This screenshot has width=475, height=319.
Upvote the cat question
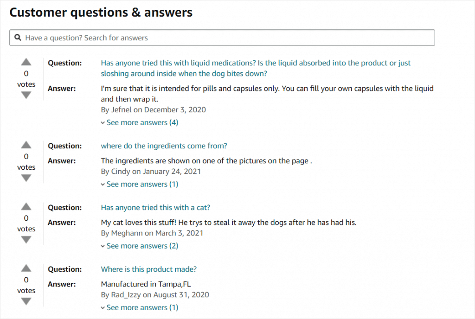26,206
